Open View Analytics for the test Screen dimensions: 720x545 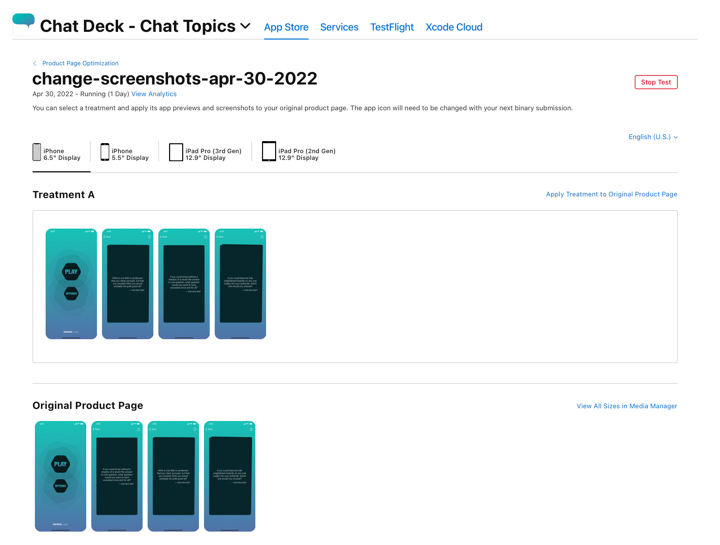point(154,94)
